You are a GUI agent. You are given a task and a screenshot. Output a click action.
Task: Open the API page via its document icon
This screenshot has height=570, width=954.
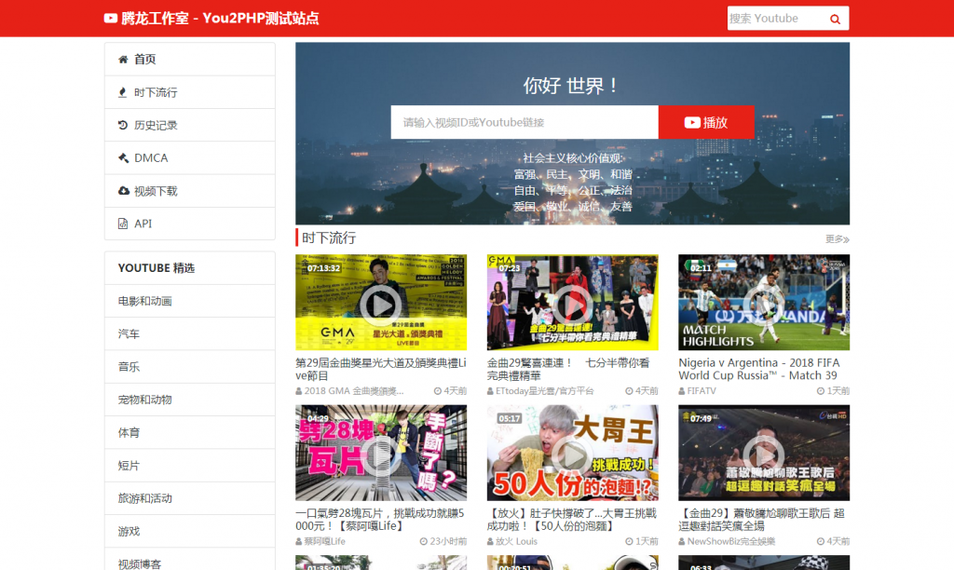(x=122, y=224)
